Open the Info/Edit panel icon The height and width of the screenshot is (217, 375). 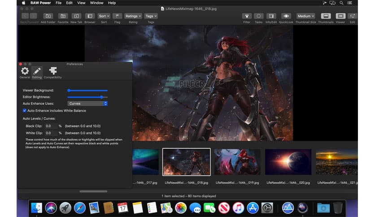coord(270,16)
